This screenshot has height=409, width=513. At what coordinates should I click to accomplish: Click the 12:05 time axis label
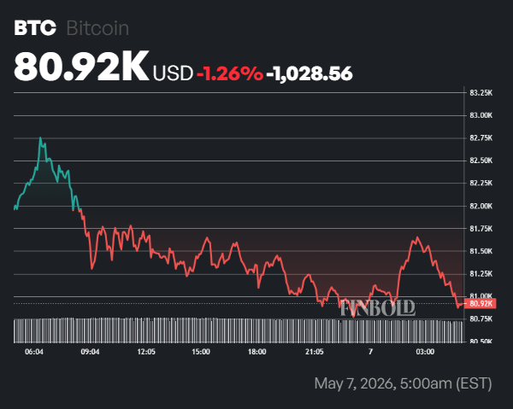point(146,352)
